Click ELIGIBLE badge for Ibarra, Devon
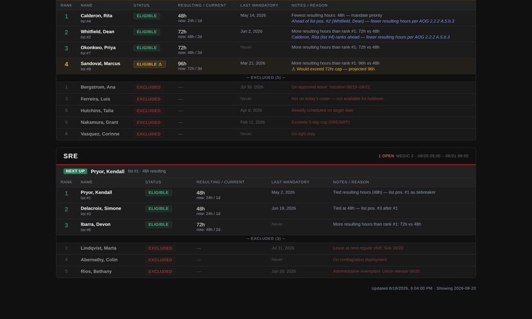The height and width of the screenshot is (319, 532). 158,224
